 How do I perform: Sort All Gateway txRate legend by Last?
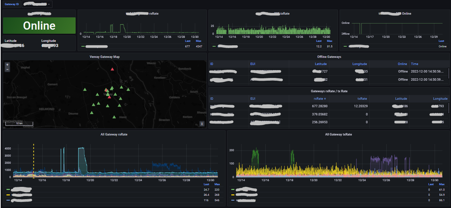click(x=431, y=185)
